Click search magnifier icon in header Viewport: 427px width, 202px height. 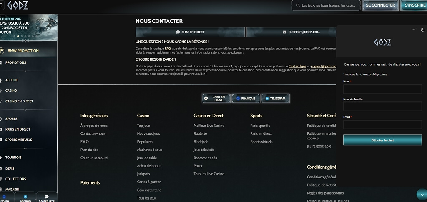(x=298, y=5)
